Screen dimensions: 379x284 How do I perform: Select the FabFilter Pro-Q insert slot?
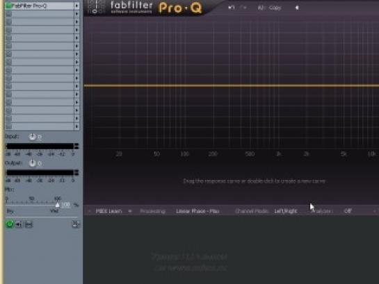click(x=42, y=6)
